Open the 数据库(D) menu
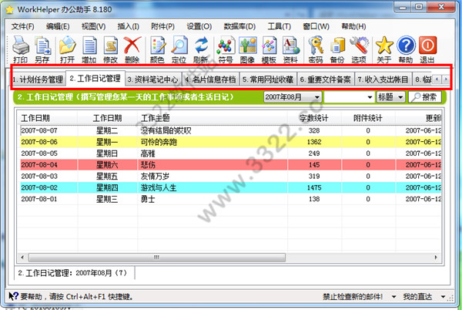Image resolution: width=462 pixels, height=310 pixels. pos(239,26)
